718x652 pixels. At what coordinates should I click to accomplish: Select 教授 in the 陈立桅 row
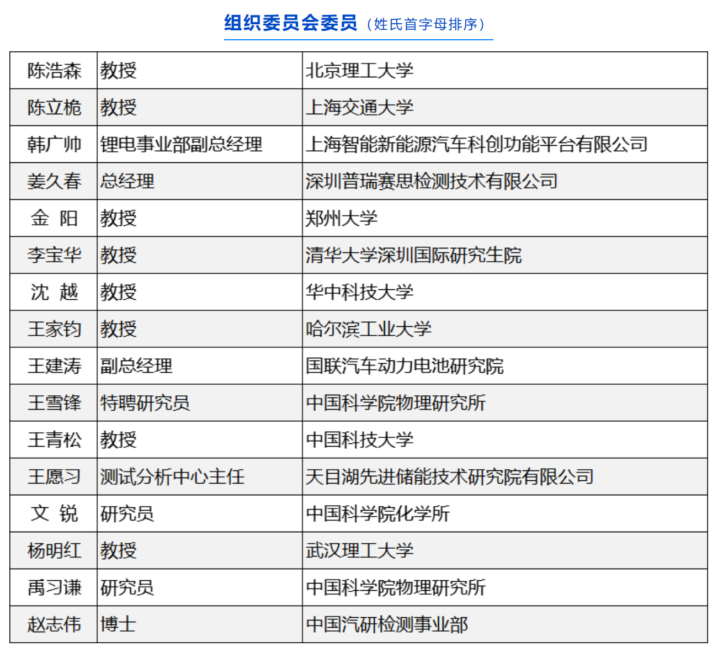point(118,108)
